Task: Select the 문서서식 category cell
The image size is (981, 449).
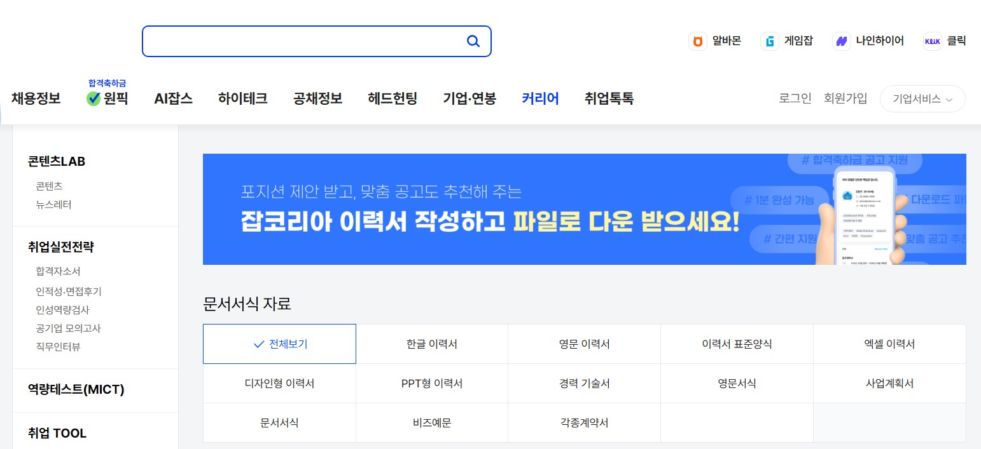Action: coord(279,423)
